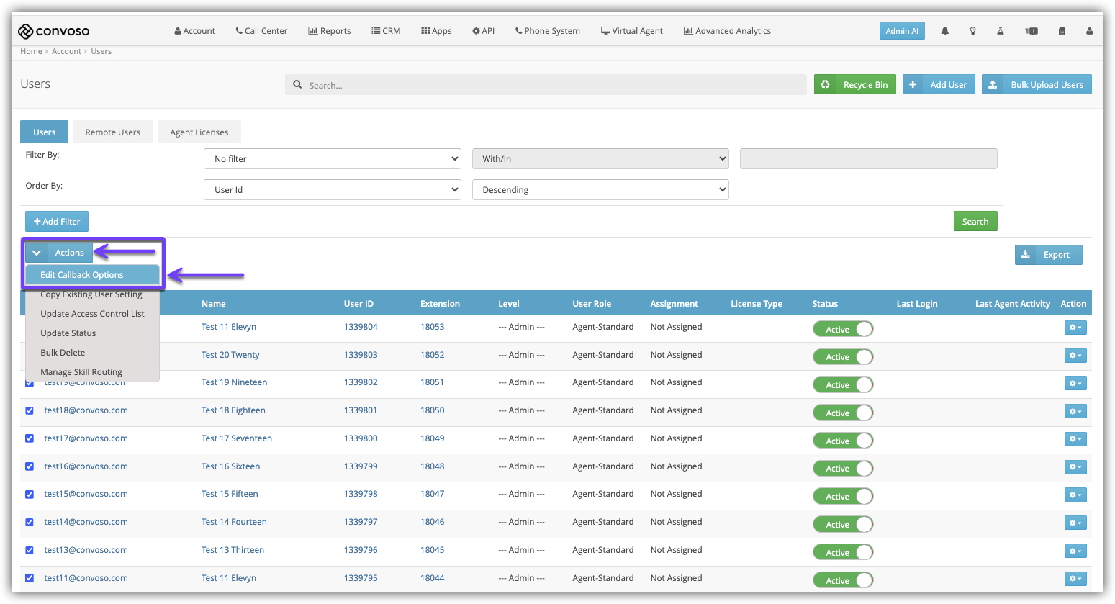Click the document list icon in the header
1115x604 pixels.
(x=1061, y=31)
